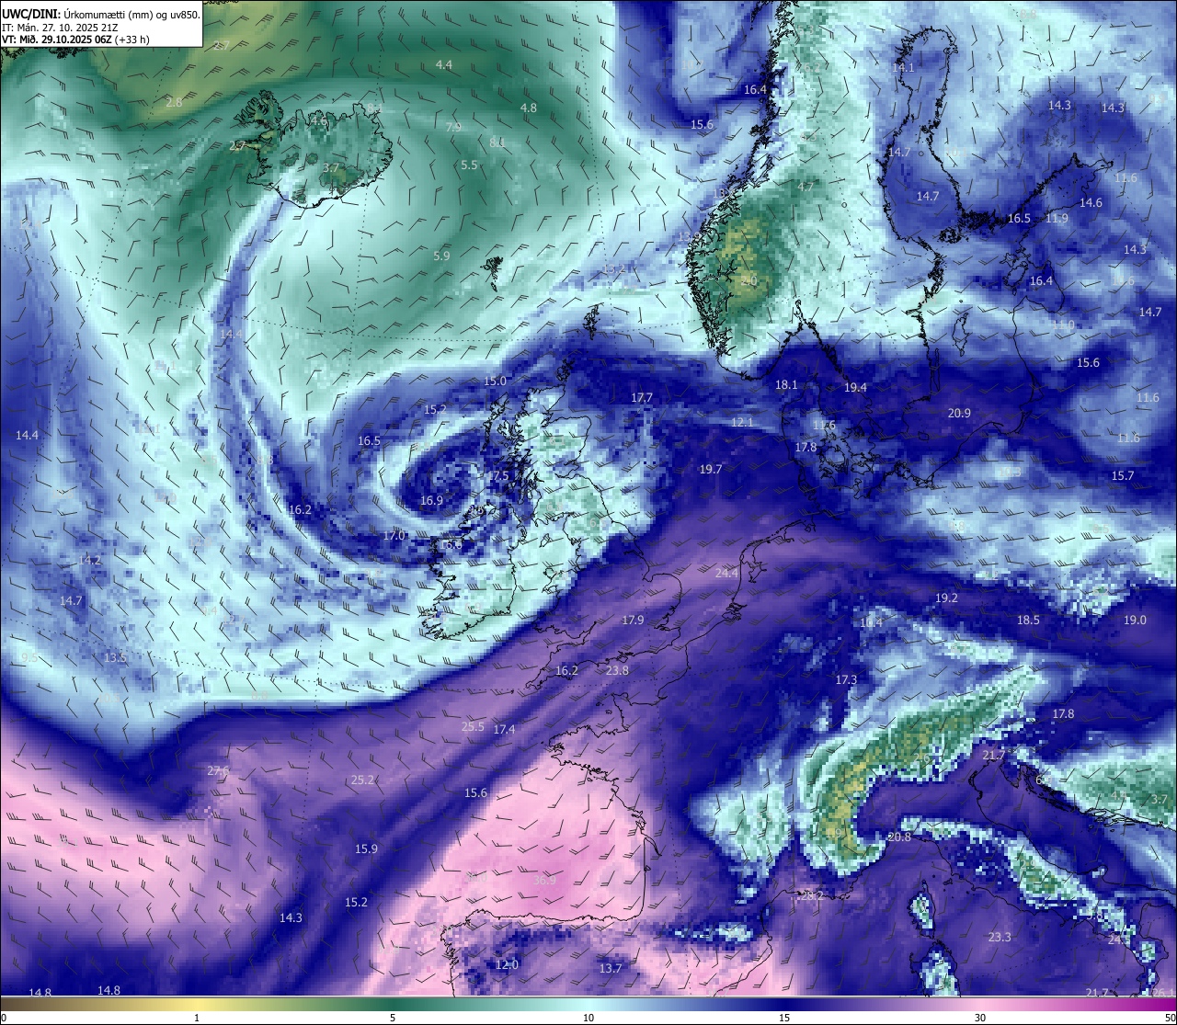This screenshot has width=1177, height=1025.
Task: Click the 27.6 value in the Atlantic
Action: coord(218,770)
